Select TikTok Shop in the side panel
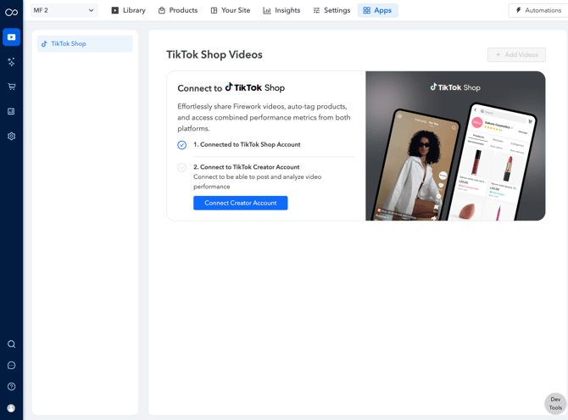Viewport: 568px width, 420px height. 85,44
